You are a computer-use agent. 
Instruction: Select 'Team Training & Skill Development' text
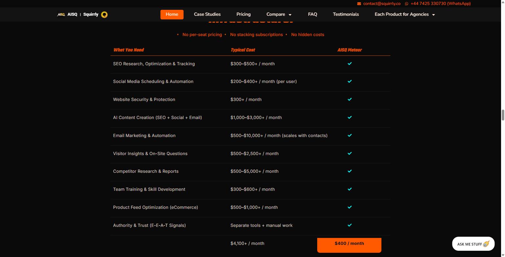click(149, 189)
